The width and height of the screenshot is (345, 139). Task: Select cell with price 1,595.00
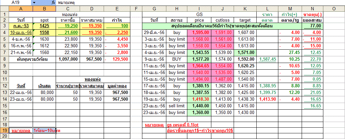[199, 32]
